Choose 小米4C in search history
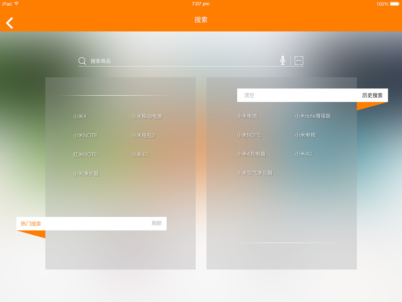 303,154
